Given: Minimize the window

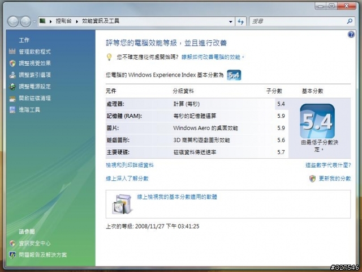Looking at the screenshot, I should point(321,6).
